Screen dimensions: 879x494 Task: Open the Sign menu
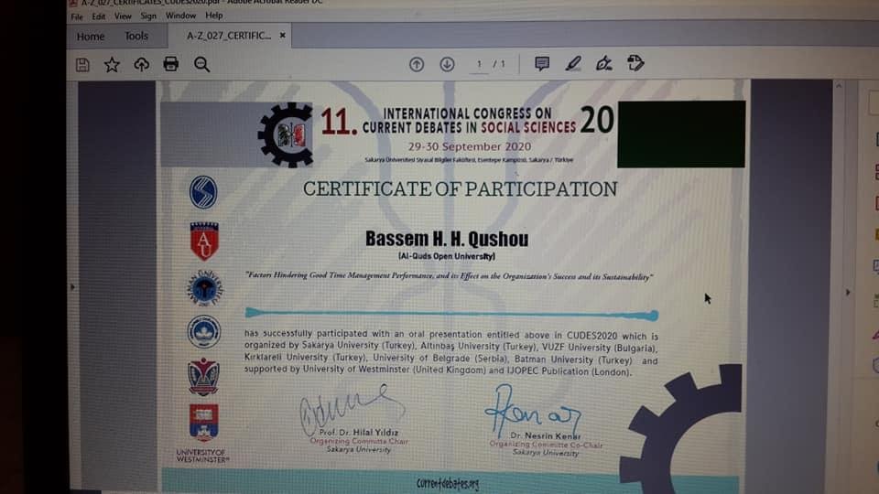tap(148, 16)
